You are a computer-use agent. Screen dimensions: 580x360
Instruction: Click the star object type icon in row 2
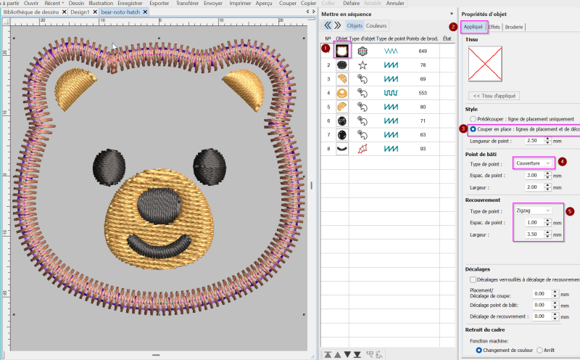[362, 65]
